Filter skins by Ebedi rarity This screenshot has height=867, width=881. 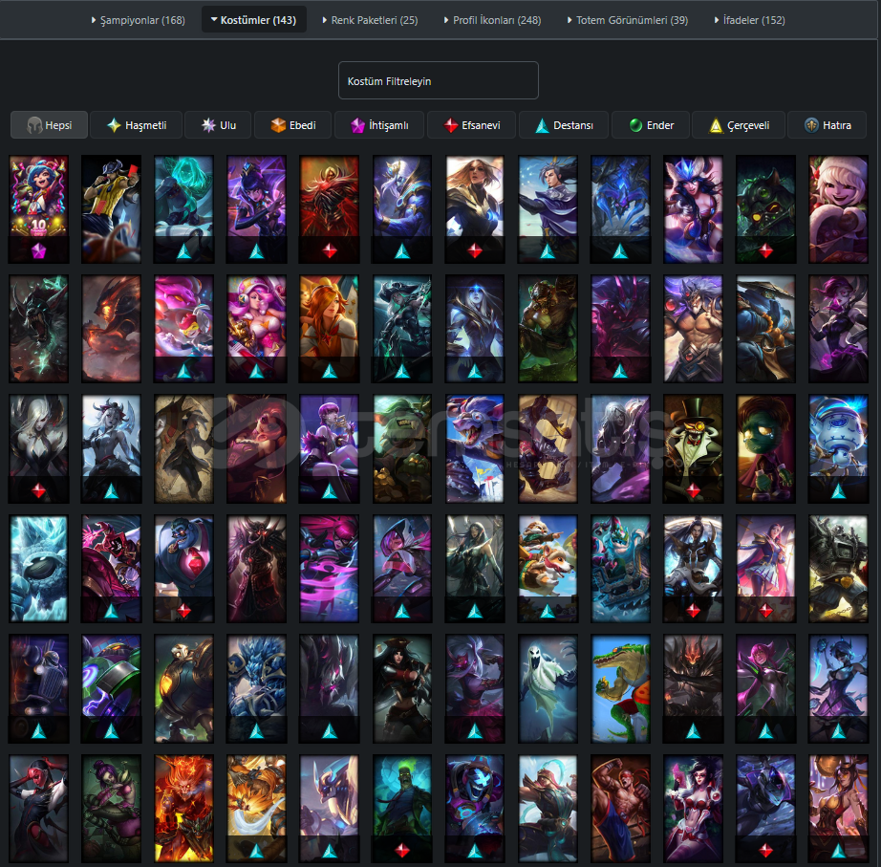pyautogui.click(x=292, y=125)
